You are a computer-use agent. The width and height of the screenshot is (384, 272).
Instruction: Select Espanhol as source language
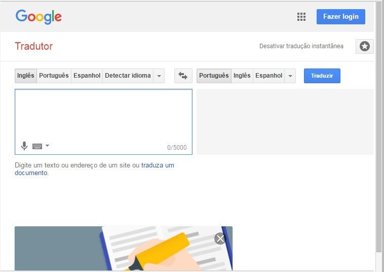(x=87, y=76)
